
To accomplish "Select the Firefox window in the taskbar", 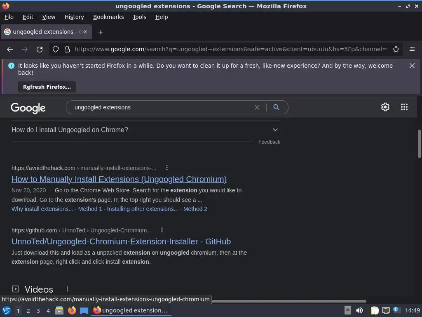I will click(x=131, y=310).
